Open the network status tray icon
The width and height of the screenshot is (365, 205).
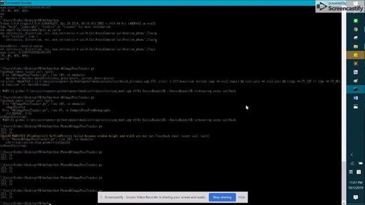352,163
